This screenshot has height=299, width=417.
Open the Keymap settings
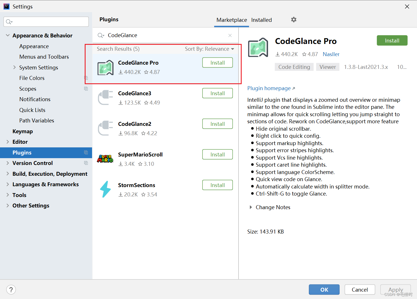(x=23, y=131)
